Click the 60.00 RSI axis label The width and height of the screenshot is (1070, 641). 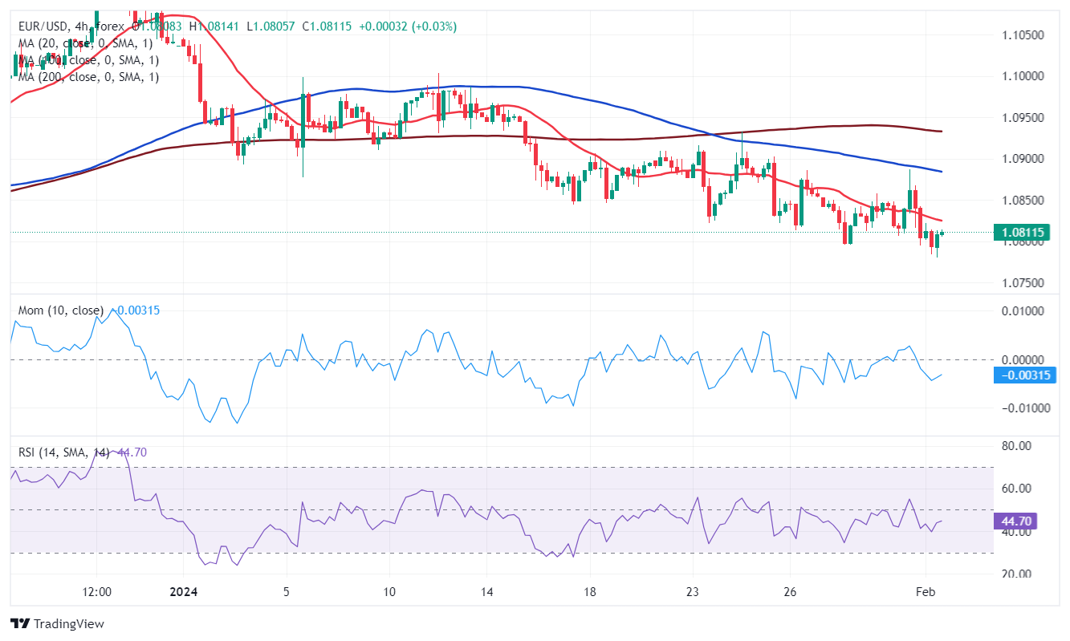tap(1015, 489)
